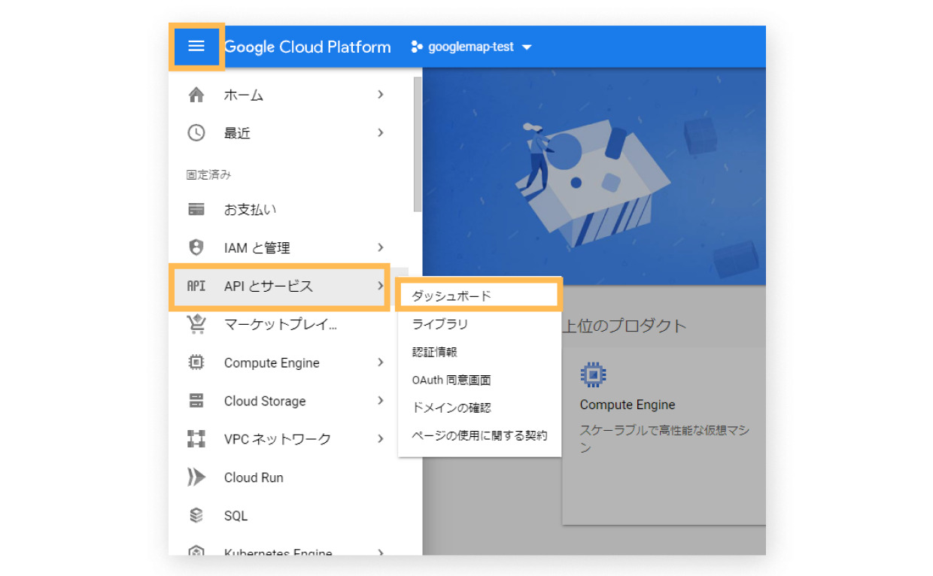Viewport: 933px width, 576px height.
Task: Select ライブラリ in the API submenu
Action: [440, 324]
